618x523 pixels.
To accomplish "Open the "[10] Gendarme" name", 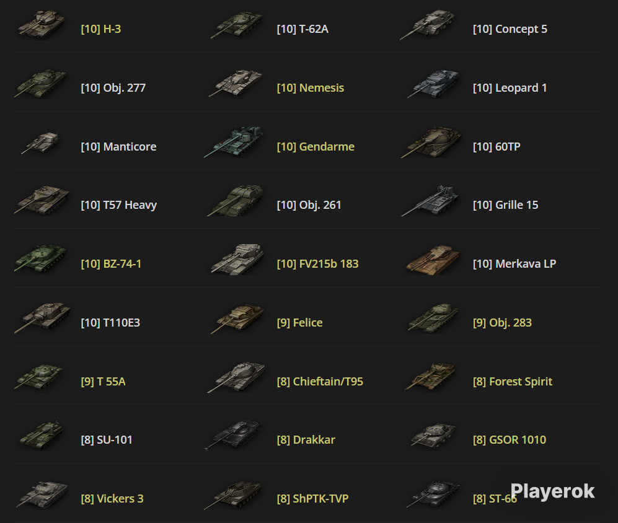I will tap(316, 147).
